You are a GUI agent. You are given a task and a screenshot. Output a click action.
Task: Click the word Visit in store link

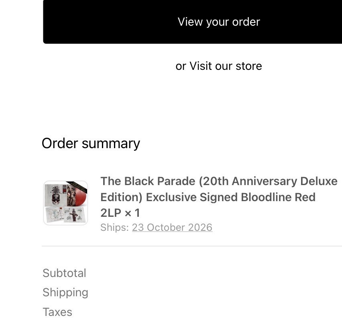(x=201, y=66)
